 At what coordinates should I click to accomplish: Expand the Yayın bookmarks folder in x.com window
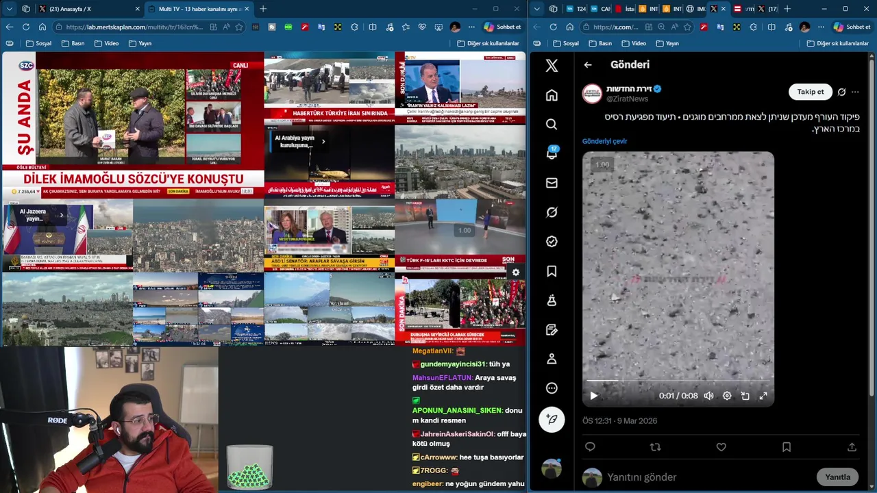667,43
